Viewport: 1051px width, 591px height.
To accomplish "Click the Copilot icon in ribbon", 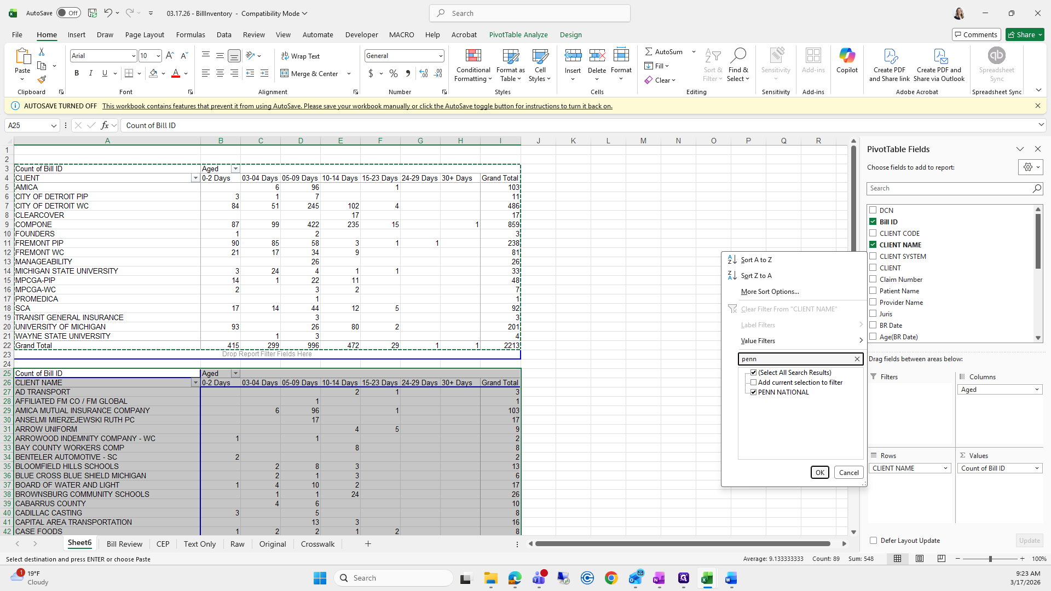I will [847, 56].
